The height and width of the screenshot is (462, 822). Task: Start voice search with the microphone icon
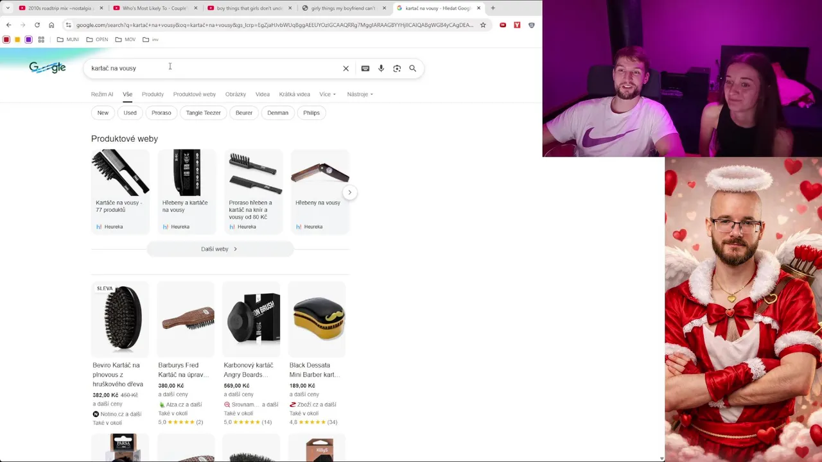(381, 68)
